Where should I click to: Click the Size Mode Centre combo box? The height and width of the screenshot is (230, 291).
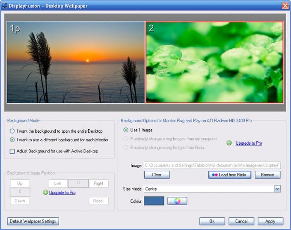(212, 189)
